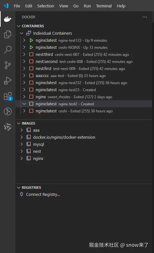154x253 pixels.
Task: Expand the docker.io/nginx/docker-extension image
Action: pos(22,137)
